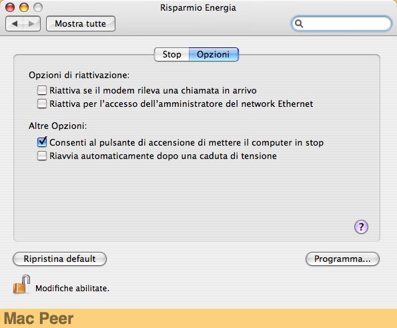Select the Opzioni tab

click(214, 55)
